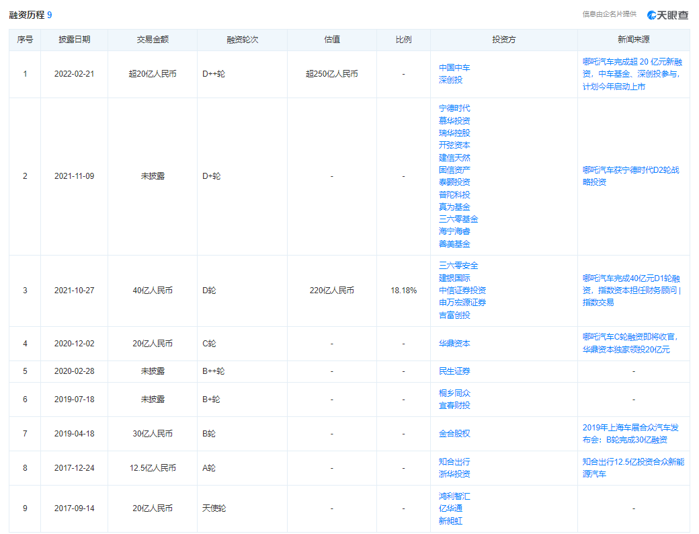Click the 投资方 column header

(x=503, y=40)
